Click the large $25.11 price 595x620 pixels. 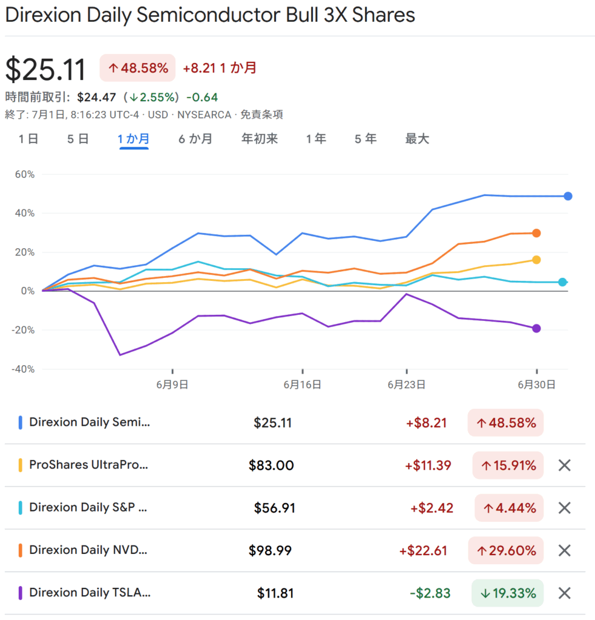click(45, 69)
